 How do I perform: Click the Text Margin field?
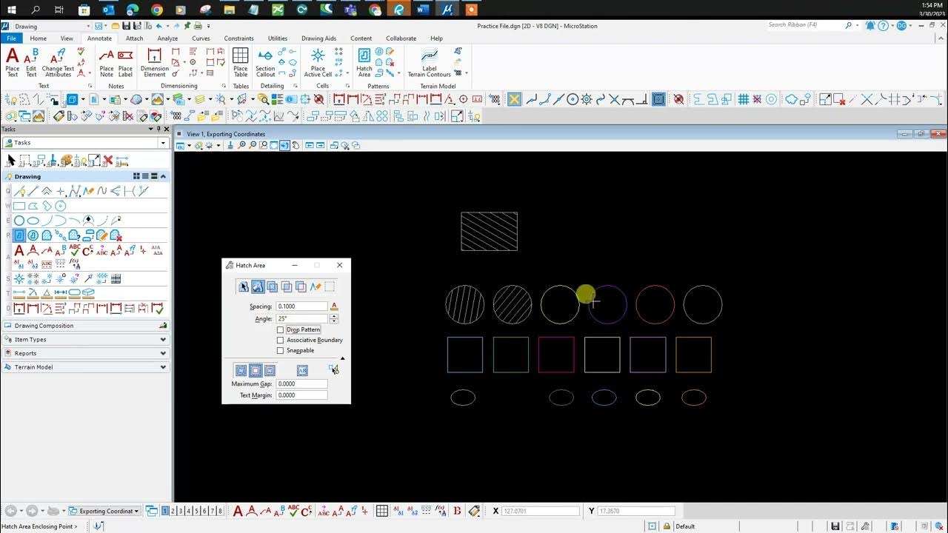301,395
